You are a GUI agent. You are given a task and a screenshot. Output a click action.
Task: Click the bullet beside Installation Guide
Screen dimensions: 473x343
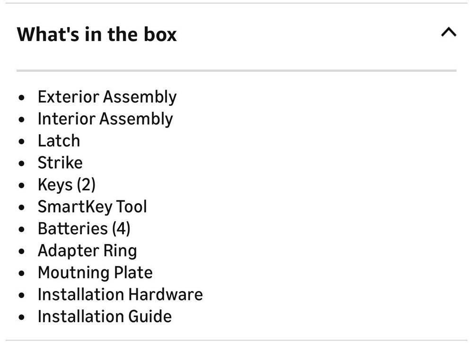tap(22, 317)
